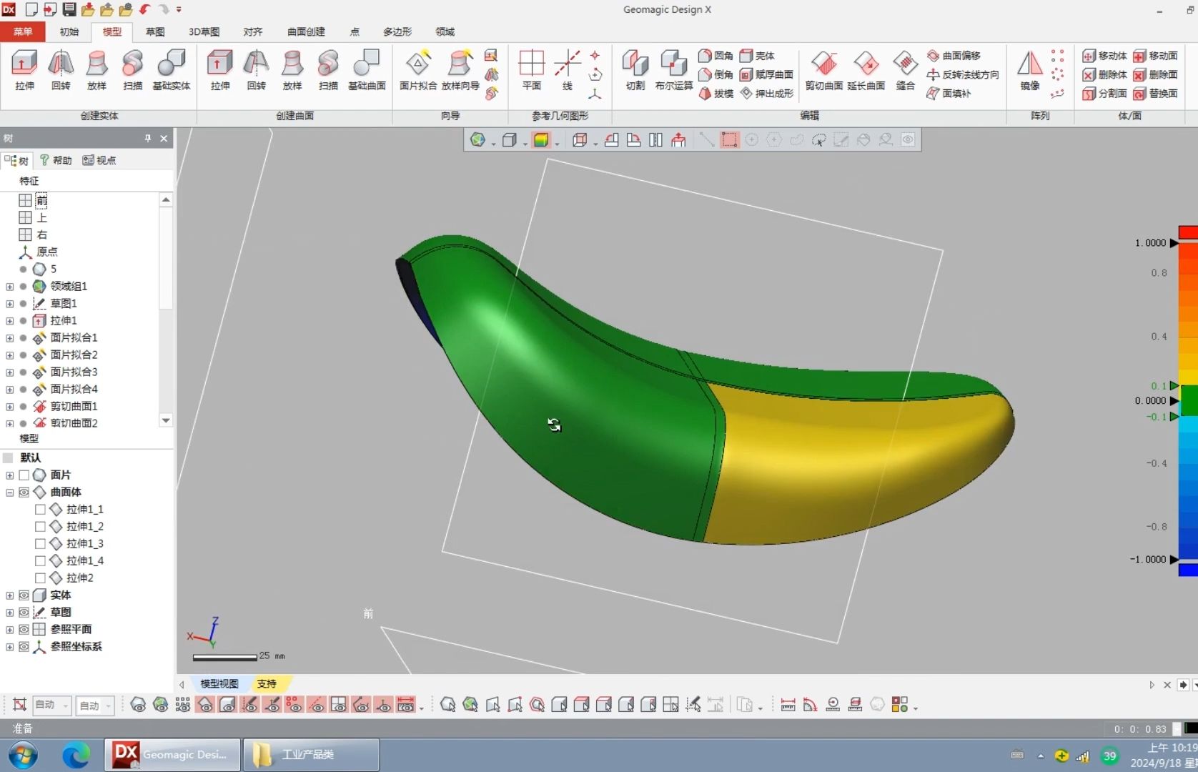Click red swatch atop deviation color scale
Viewport: 1198px width, 772px height.
coord(1188,232)
